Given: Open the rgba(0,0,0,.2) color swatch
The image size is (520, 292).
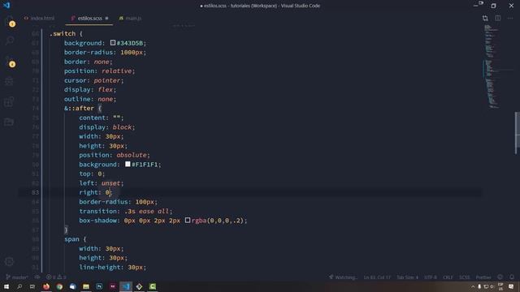Looking at the screenshot, I should tap(188, 220).
